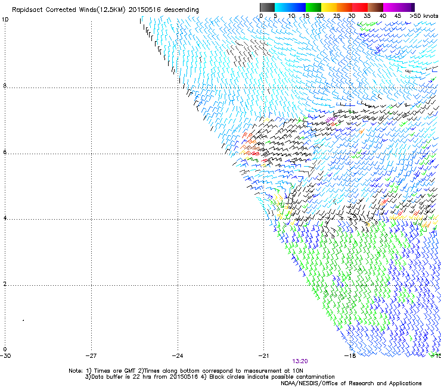Select the '6' latitude label on the left axis

pyautogui.click(x=5, y=152)
